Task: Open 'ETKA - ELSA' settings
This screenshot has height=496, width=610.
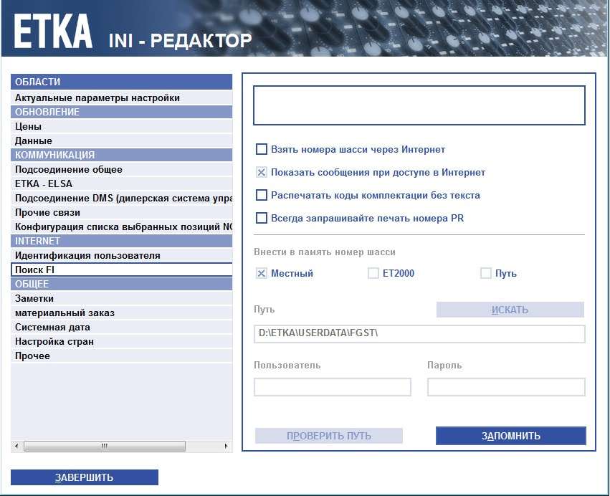Action: coord(121,183)
